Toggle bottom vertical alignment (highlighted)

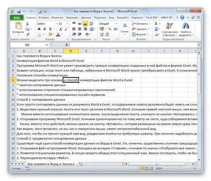85,24
